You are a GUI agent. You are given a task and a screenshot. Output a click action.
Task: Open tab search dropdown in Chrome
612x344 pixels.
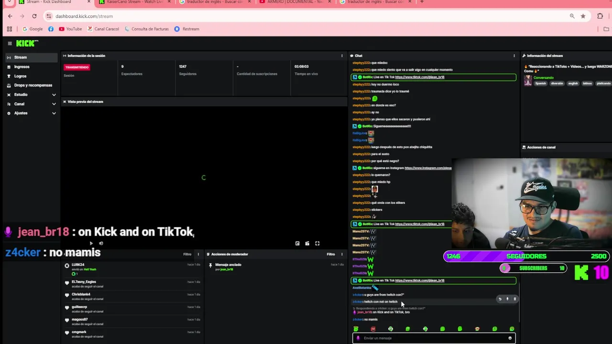tap(9, 2)
